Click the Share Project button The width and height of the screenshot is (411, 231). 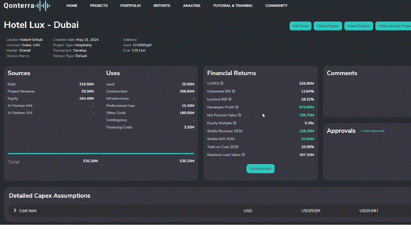coord(358,26)
